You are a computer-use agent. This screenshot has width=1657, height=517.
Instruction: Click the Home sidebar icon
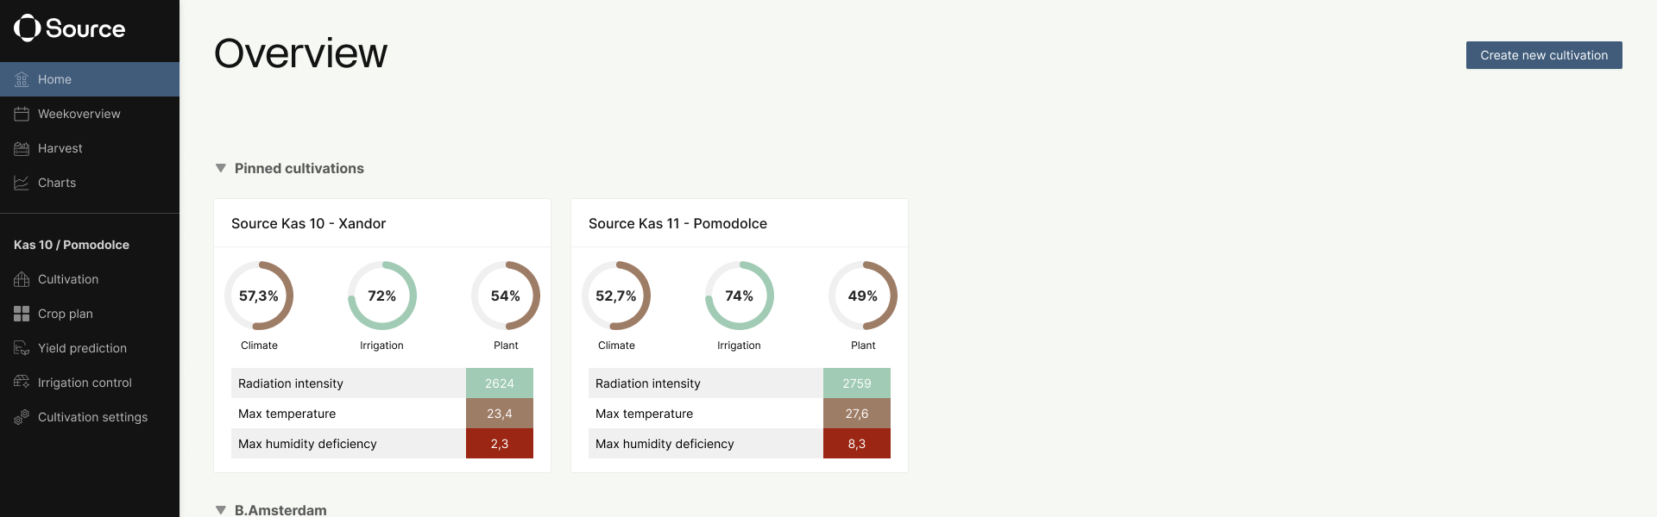pos(22,79)
